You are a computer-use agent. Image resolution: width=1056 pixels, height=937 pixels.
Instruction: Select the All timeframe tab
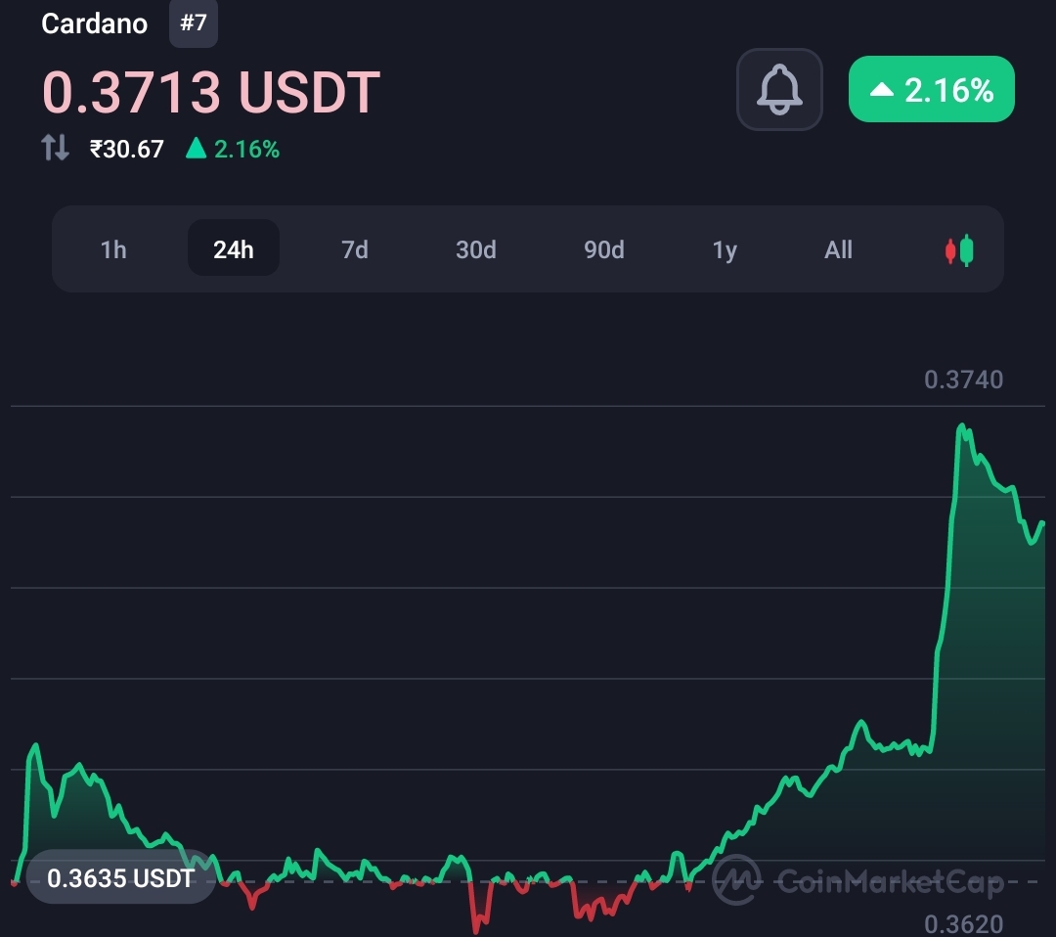click(x=838, y=250)
